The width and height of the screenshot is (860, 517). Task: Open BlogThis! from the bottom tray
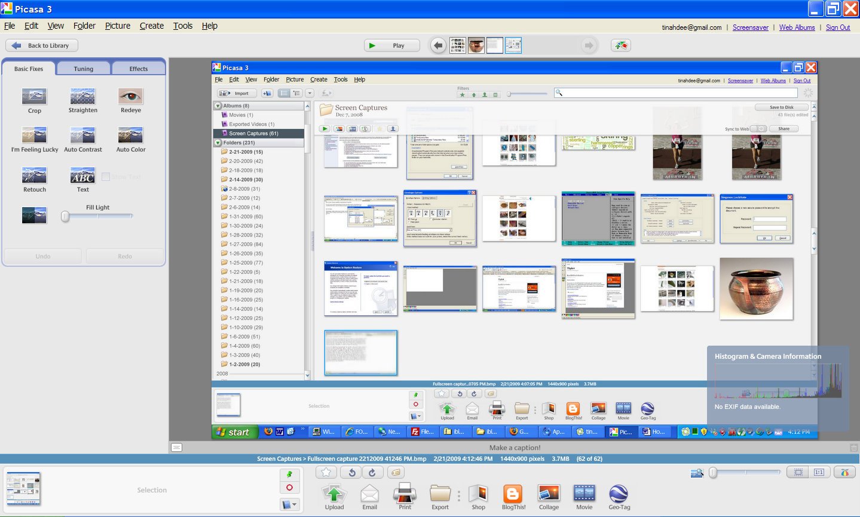(x=513, y=497)
